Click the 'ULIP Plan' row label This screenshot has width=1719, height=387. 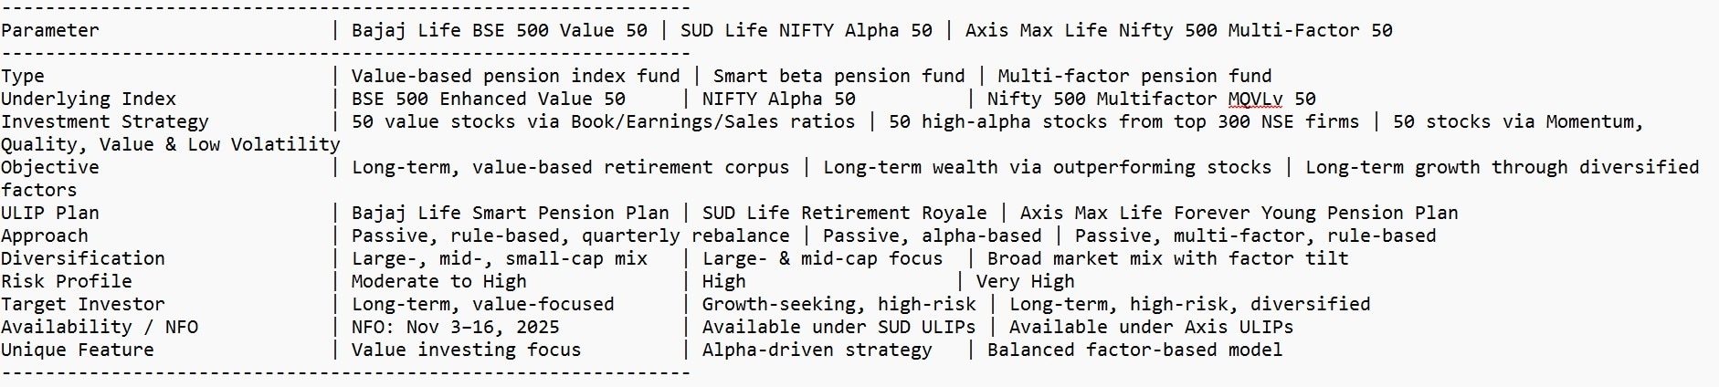(x=49, y=213)
